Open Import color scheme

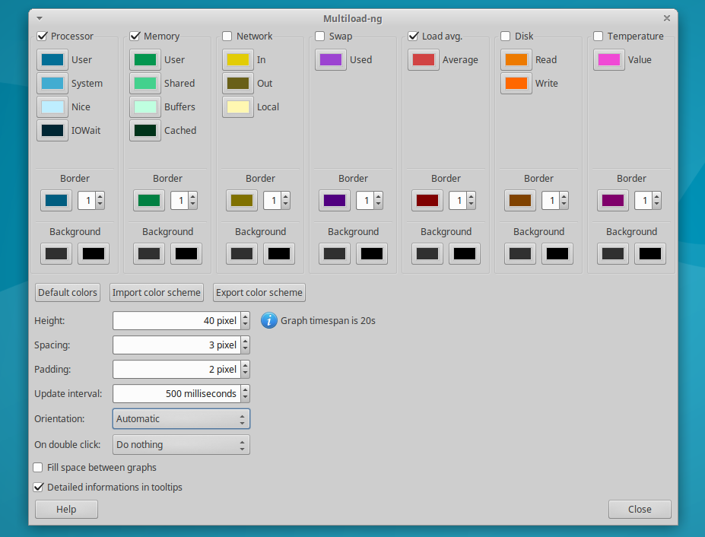[157, 292]
